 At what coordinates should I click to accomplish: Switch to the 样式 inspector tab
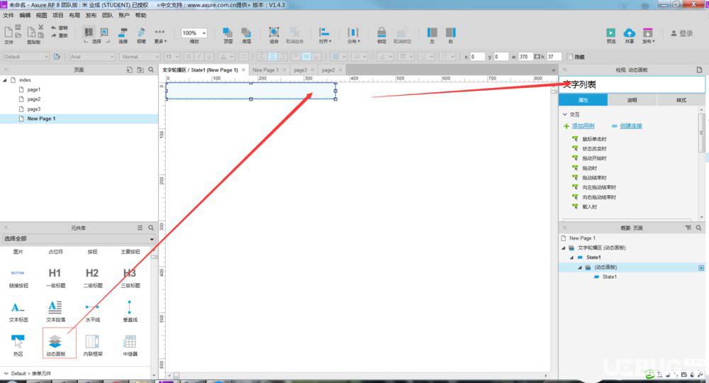pos(681,100)
